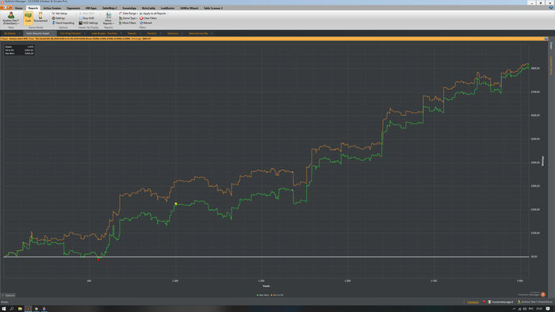Click Apply to all Reports
The image size is (555, 312).
coord(152,13)
